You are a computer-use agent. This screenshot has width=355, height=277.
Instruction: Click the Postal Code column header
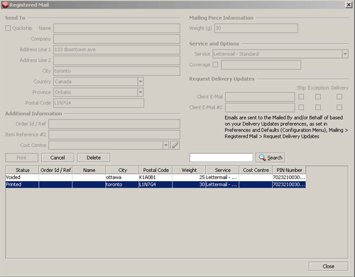[155, 170]
